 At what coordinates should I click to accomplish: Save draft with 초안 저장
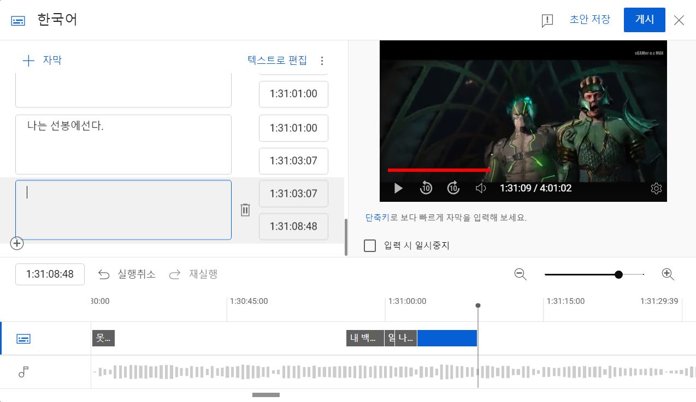(589, 20)
